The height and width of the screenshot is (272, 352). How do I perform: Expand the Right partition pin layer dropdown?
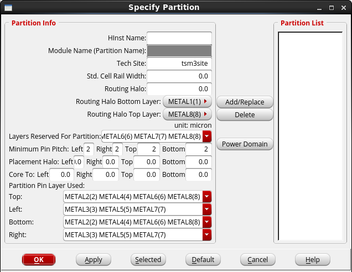[207, 235]
